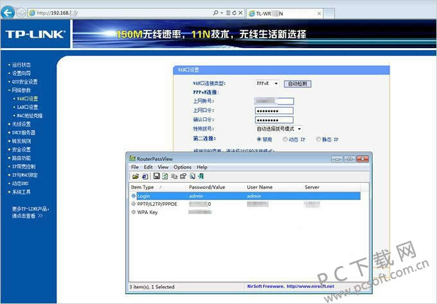The image size is (437, 304).
Task: Click the 上网口令 password field
Action: 274,111
